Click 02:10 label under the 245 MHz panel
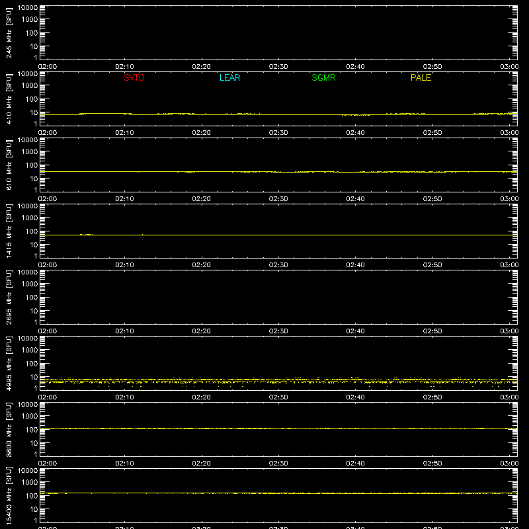This screenshot has width=529, height=529. pos(124,67)
